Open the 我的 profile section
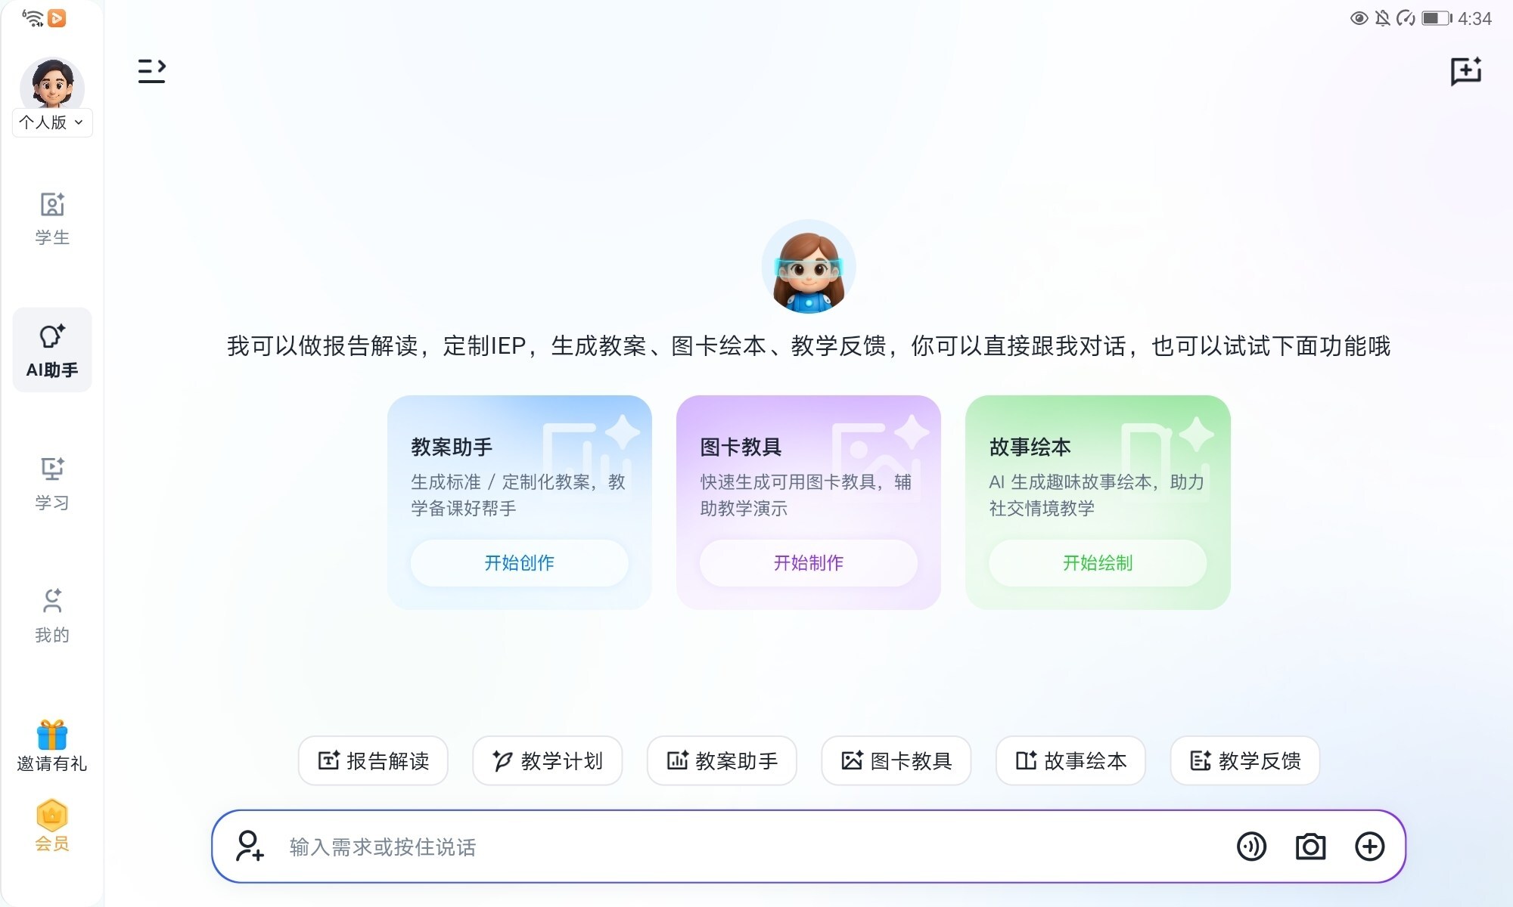The height and width of the screenshot is (907, 1513). 51,614
